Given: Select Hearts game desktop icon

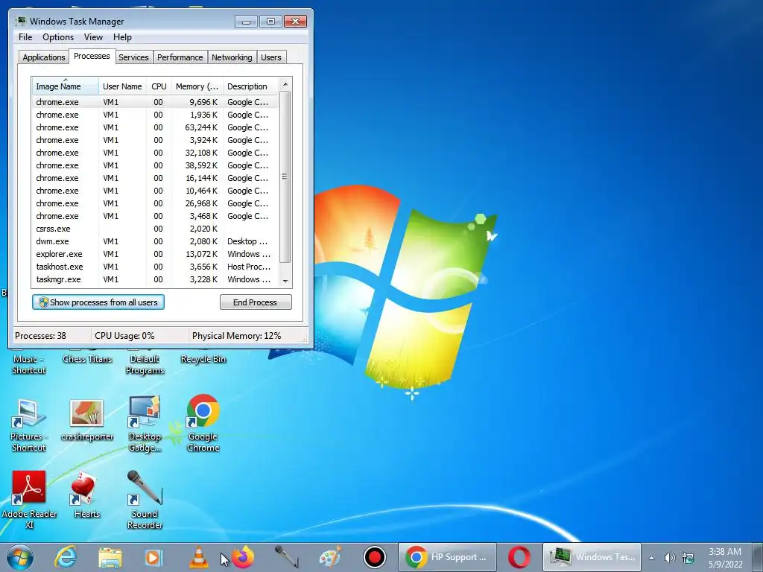Looking at the screenshot, I should click(x=86, y=495).
